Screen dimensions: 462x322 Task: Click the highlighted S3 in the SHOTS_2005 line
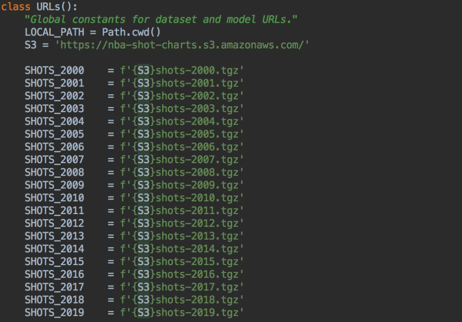pyautogui.click(x=144, y=134)
